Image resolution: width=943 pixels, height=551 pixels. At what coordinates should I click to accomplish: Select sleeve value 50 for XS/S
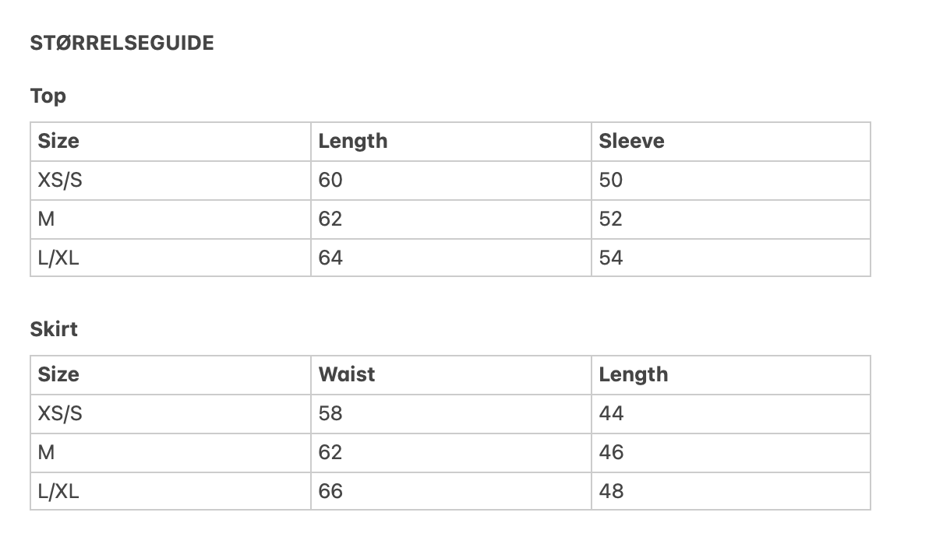click(611, 180)
